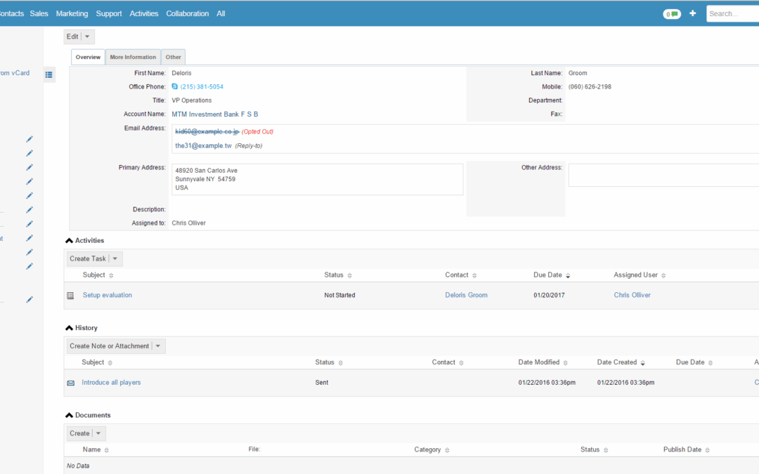The height and width of the screenshot is (474, 759).
Task: Switch to the Other tab
Action: click(x=174, y=57)
